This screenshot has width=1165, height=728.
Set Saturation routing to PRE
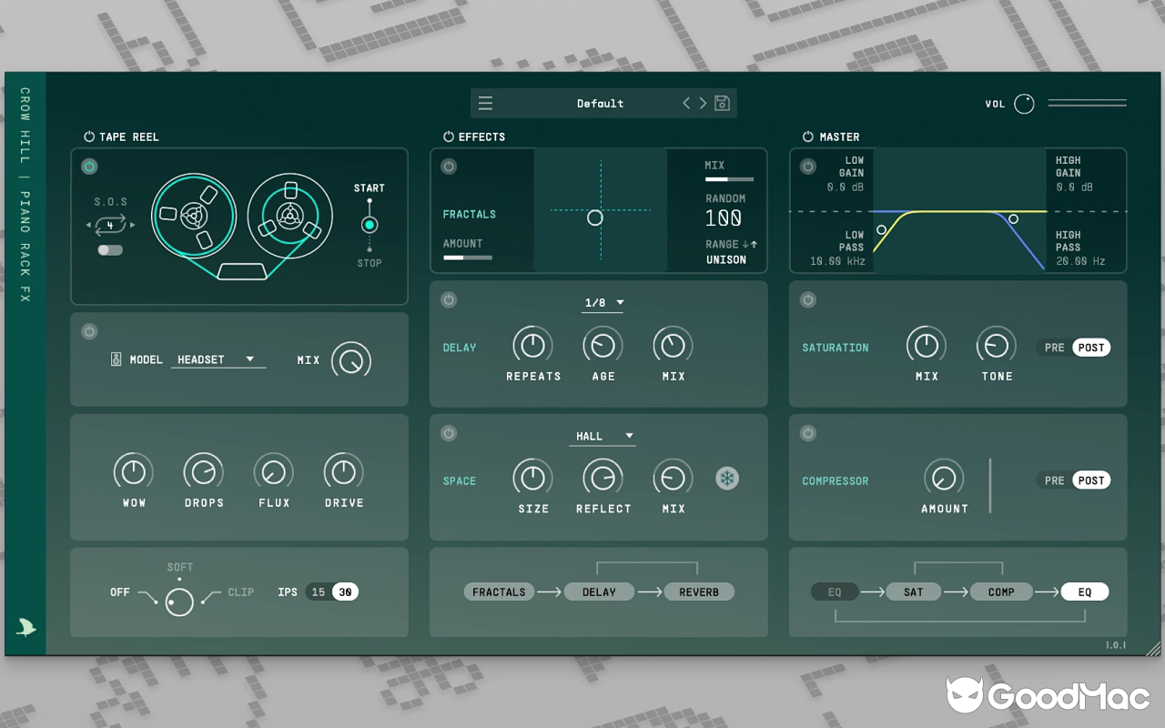[1054, 348]
